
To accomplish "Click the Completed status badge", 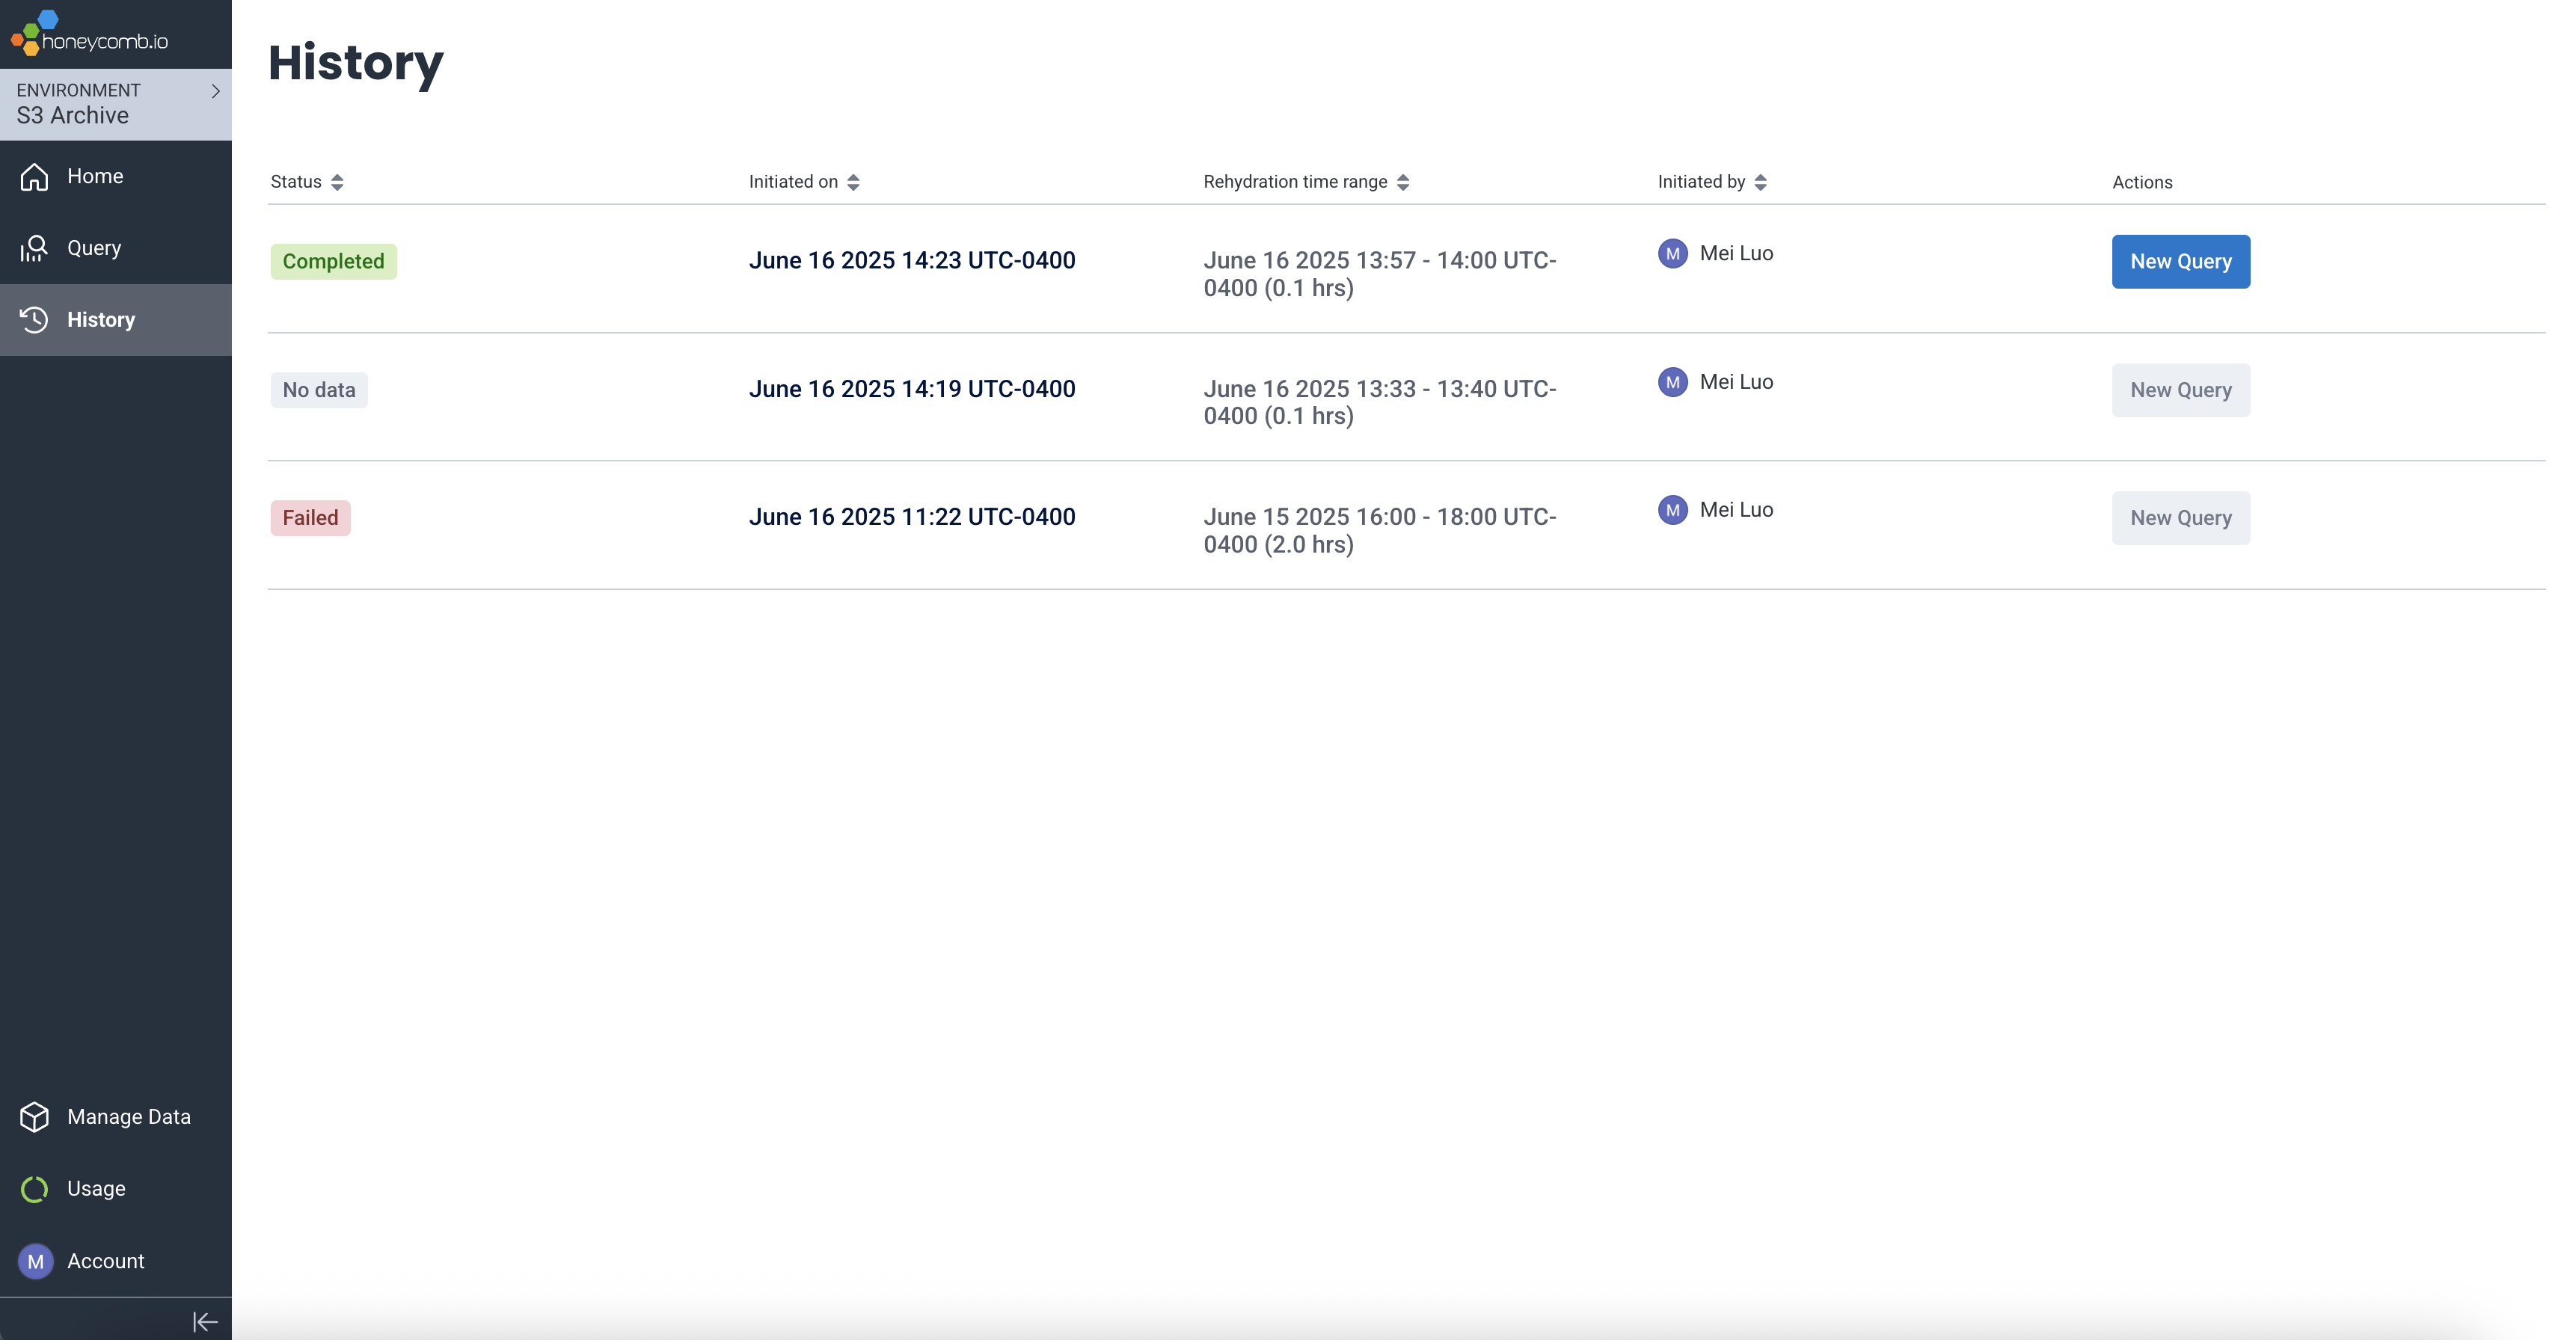I will (x=334, y=262).
